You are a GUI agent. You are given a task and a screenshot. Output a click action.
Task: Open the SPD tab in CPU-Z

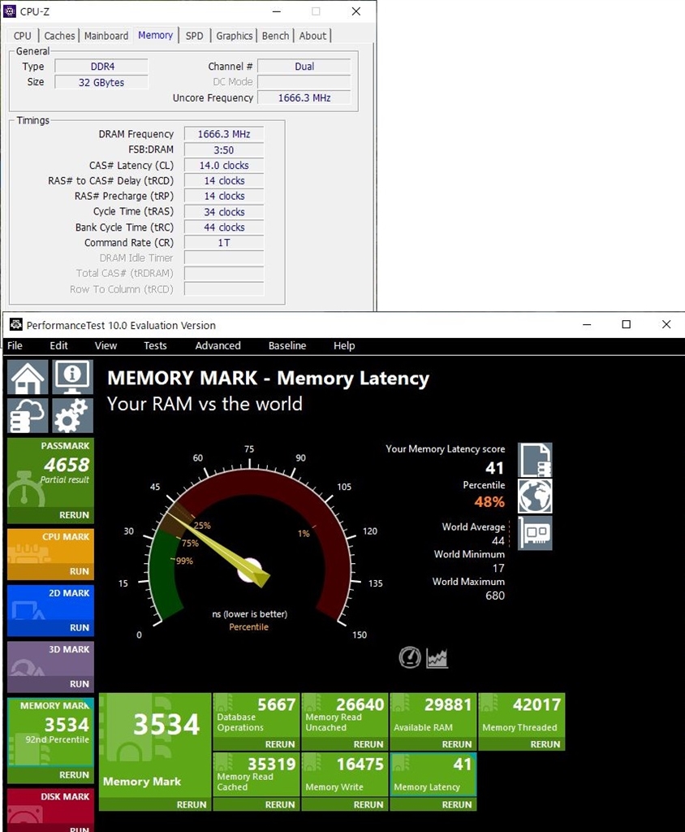pyautogui.click(x=194, y=36)
